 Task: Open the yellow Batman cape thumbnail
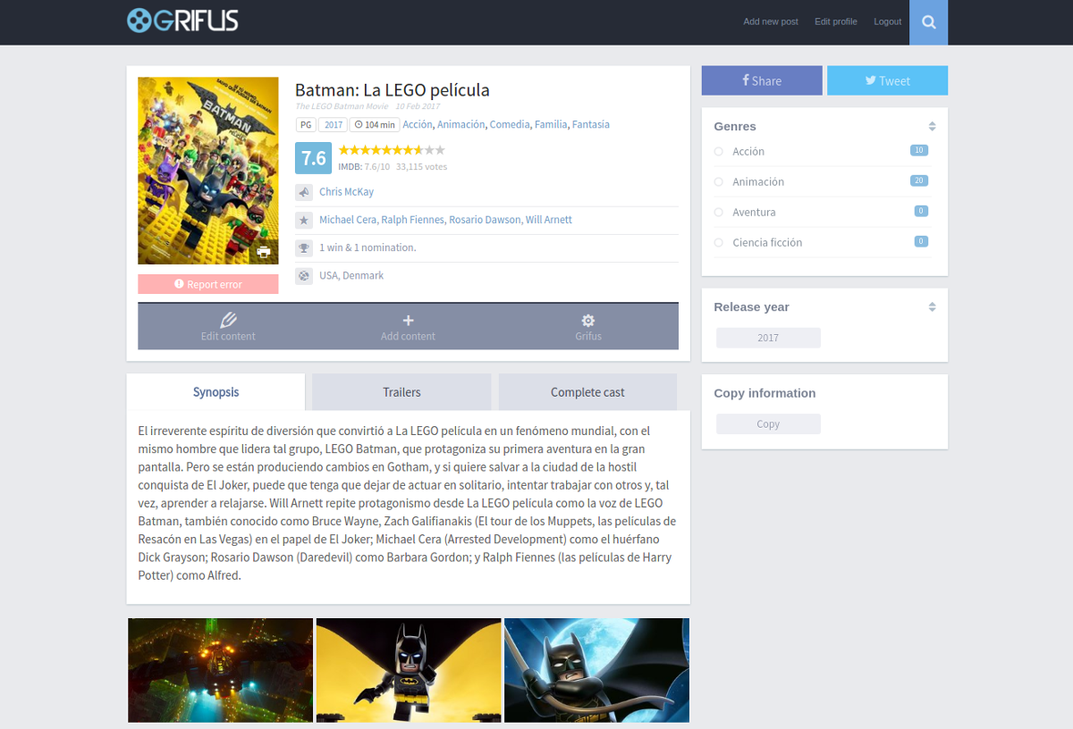click(x=409, y=670)
